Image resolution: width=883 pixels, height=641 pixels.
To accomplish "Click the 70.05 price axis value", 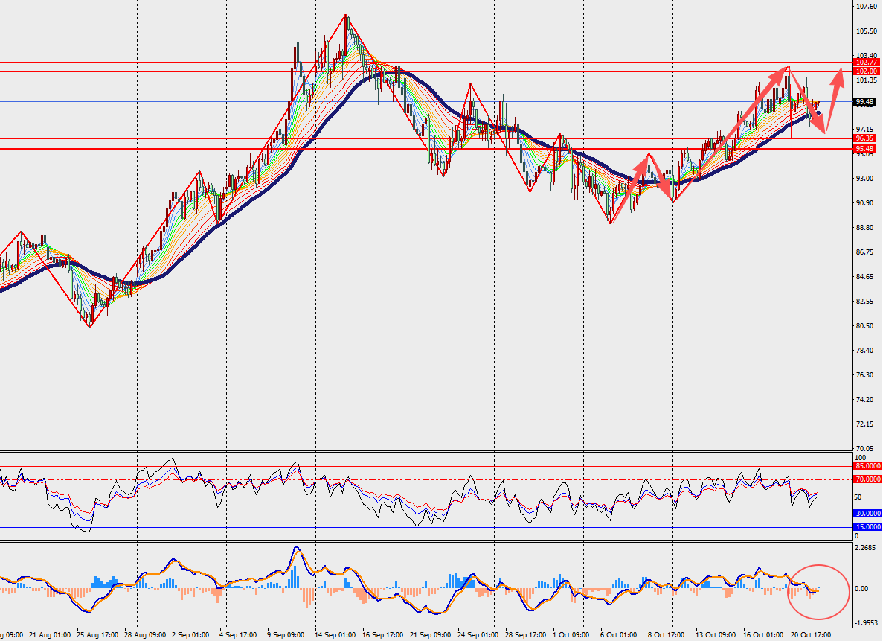I will 865,449.
